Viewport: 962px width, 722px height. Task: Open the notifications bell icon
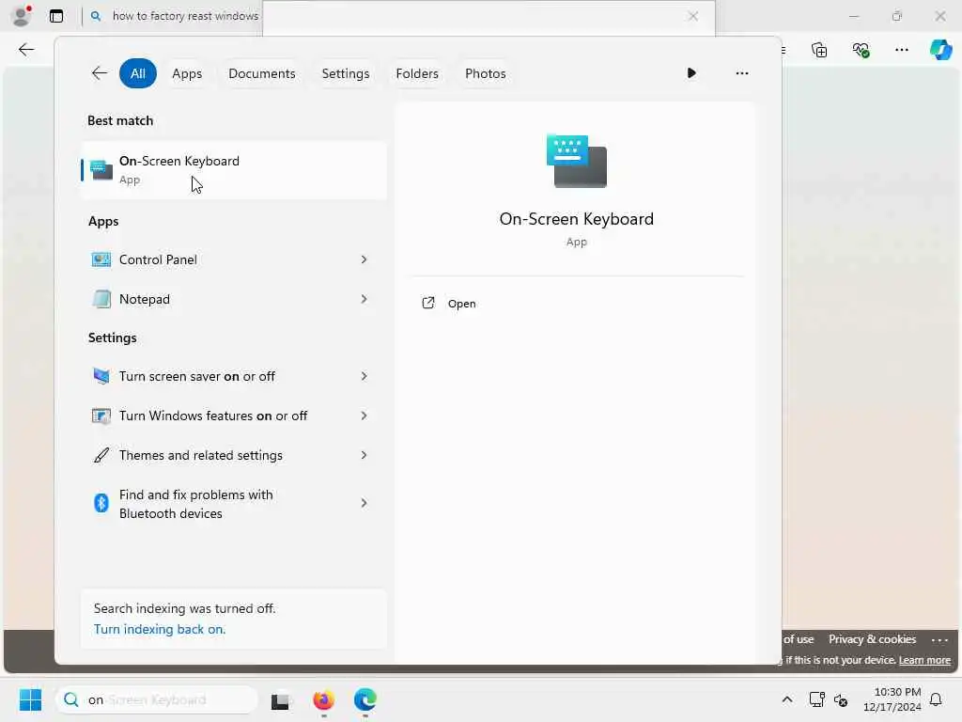(x=936, y=699)
